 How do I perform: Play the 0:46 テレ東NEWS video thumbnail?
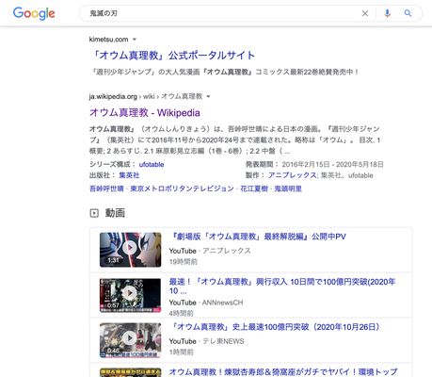pyautogui.click(x=130, y=340)
